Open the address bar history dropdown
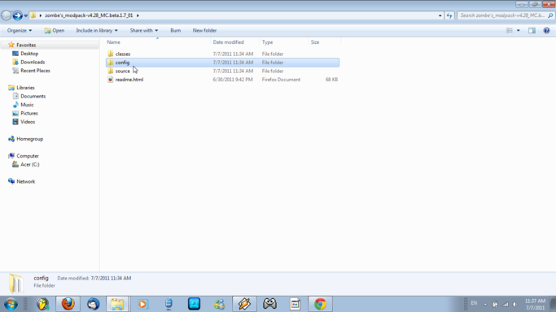556x312 pixels. pyautogui.click(x=440, y=15)
